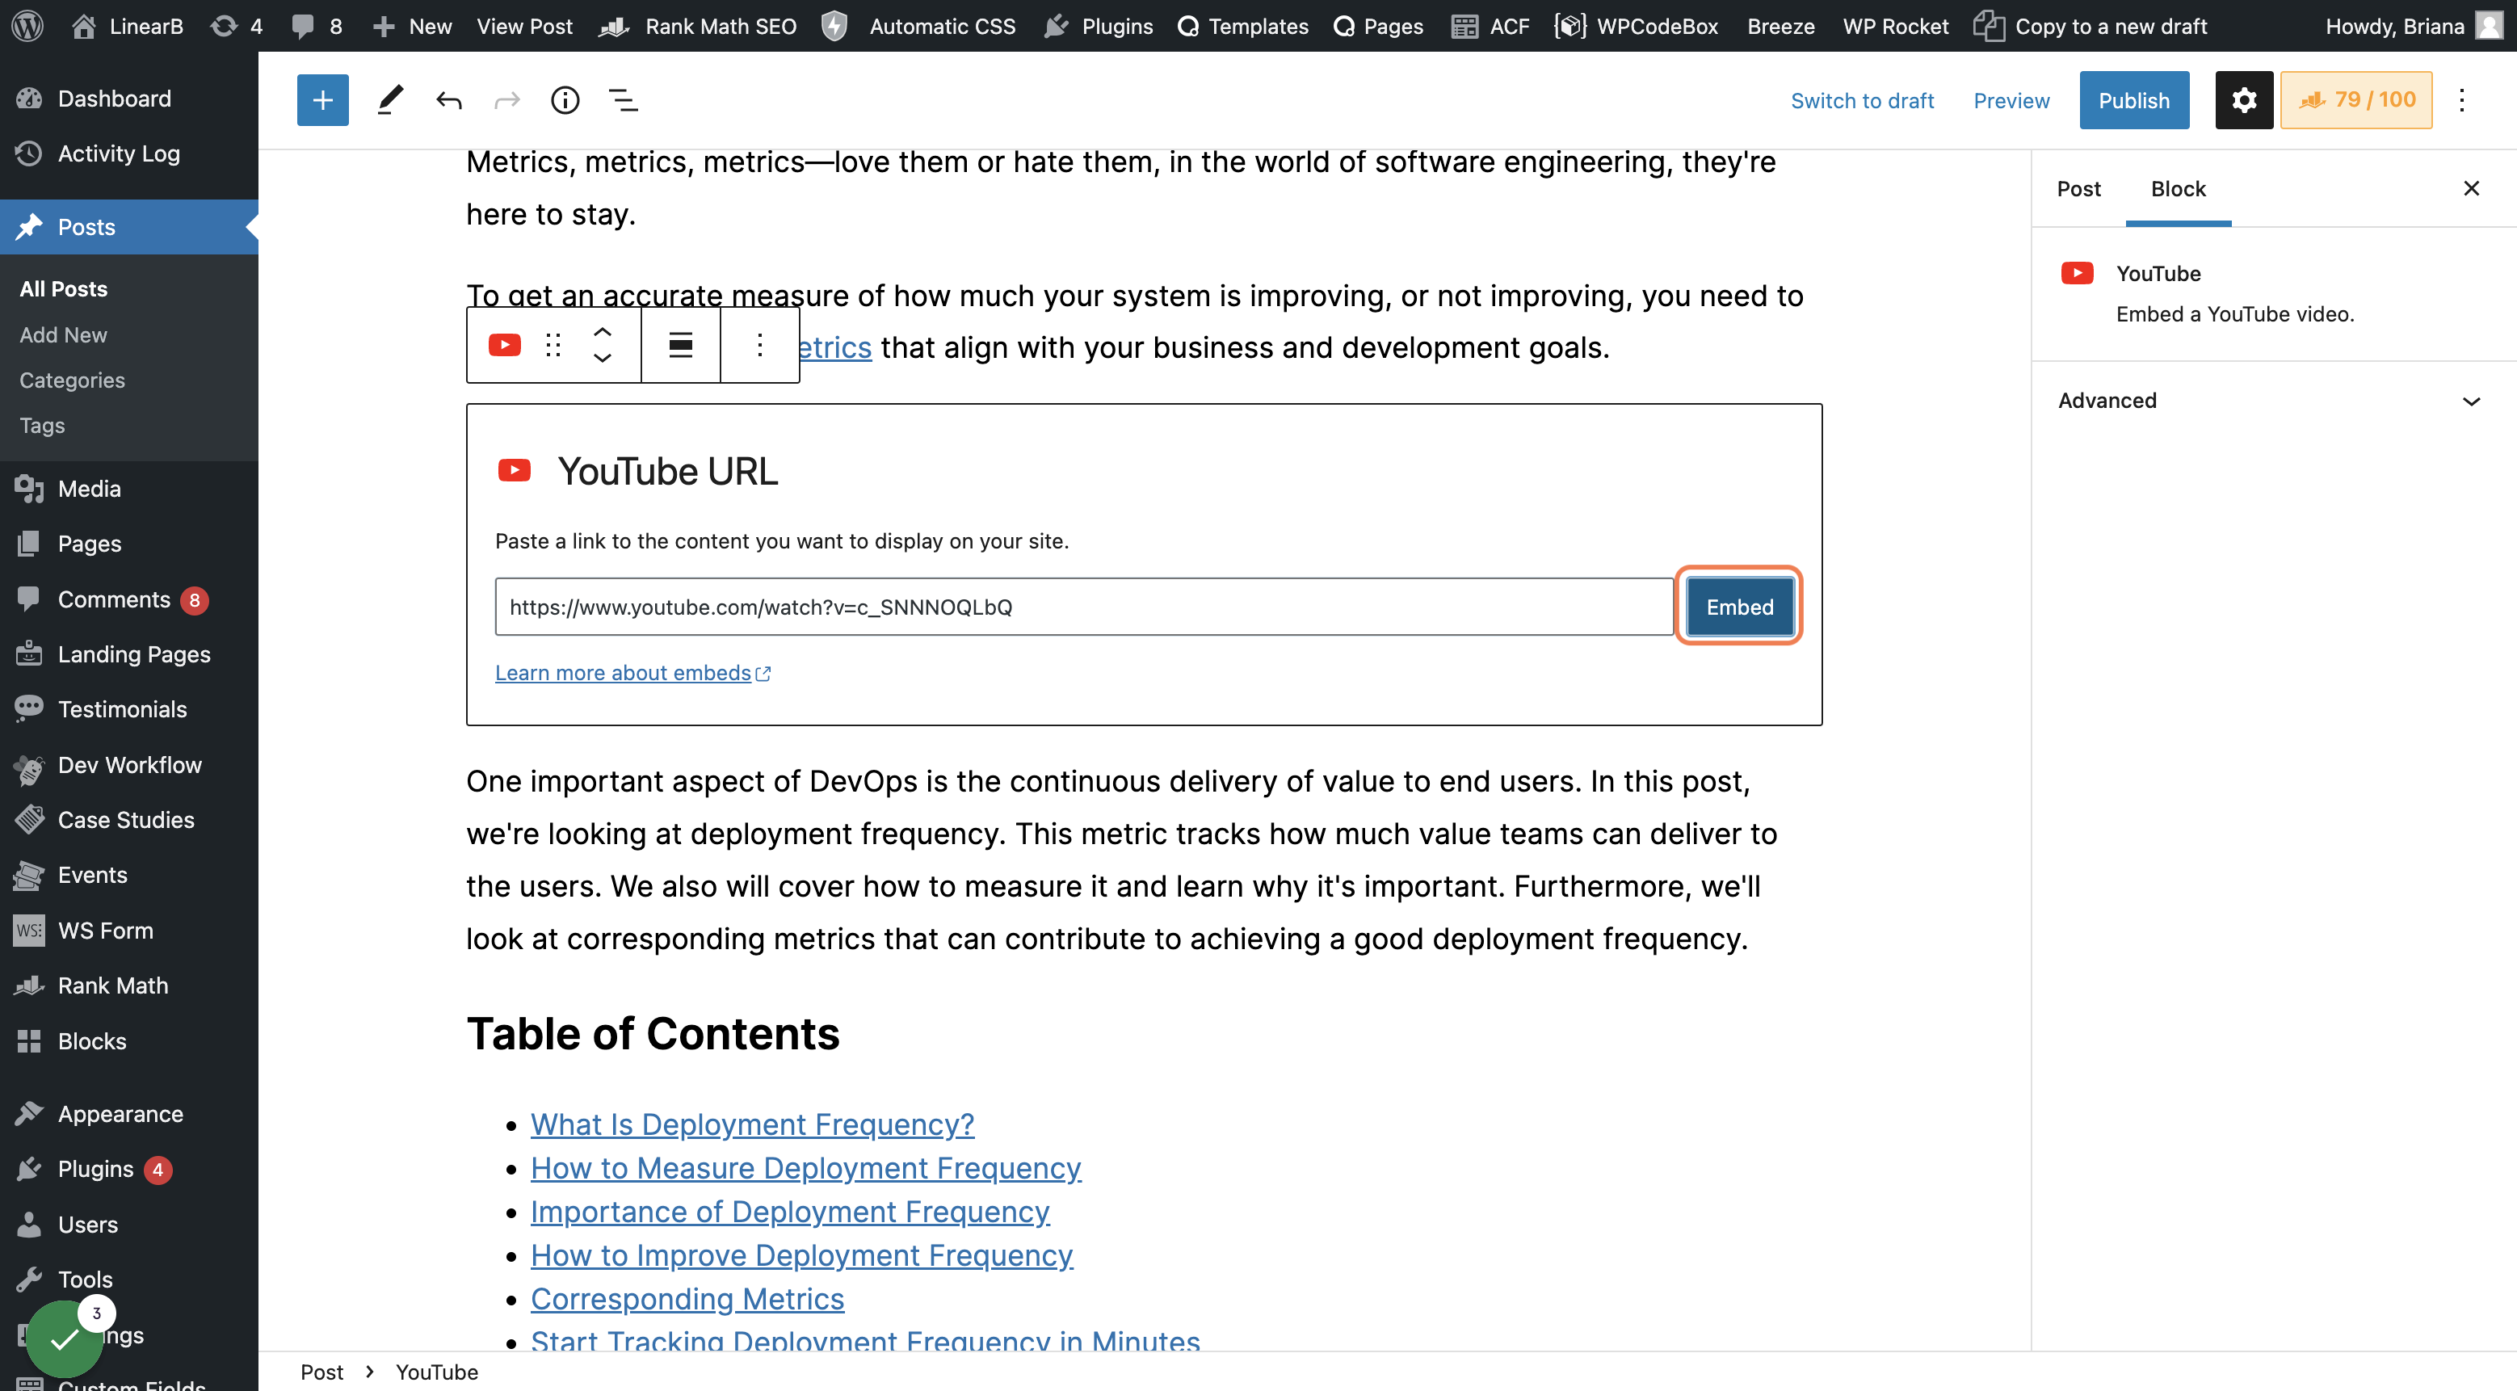The image size is (2517, 1391).
Task: Click the YouTube block type icon in toolbar
Action: click(504, 345)
